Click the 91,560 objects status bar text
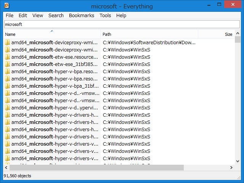The image size is (244, 183). pyautogui.click(x=17, y=176)
